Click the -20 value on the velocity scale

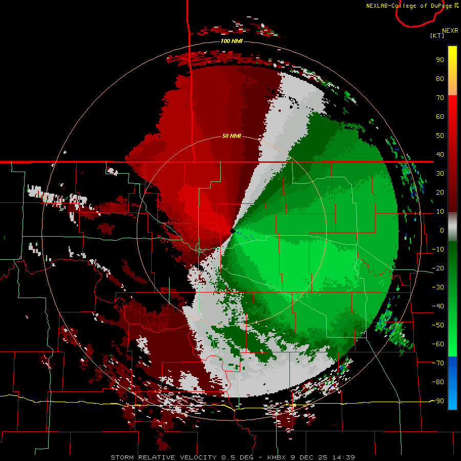(x=438, y=268)
